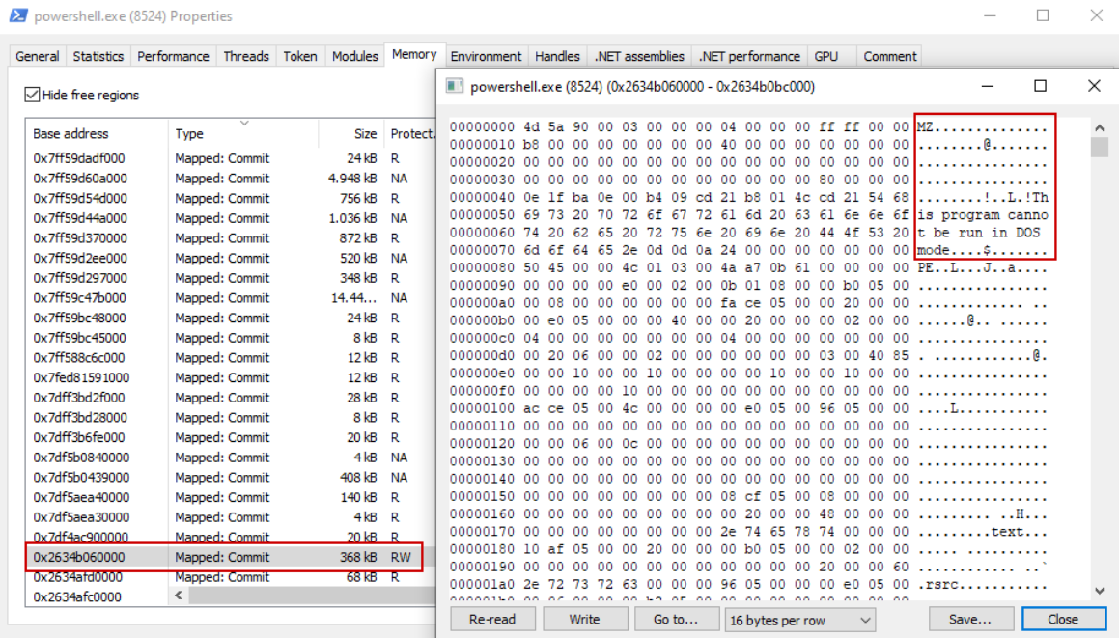Click the sort arrow above Type column
Screen dimensions: 1119x638
[x=244, y=123]
